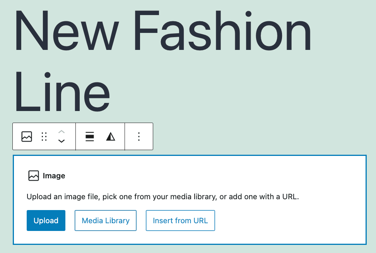Click the word New in the title
Image resolution: width=376 pixels, height=253 pixels.
[x=67, y=31]
